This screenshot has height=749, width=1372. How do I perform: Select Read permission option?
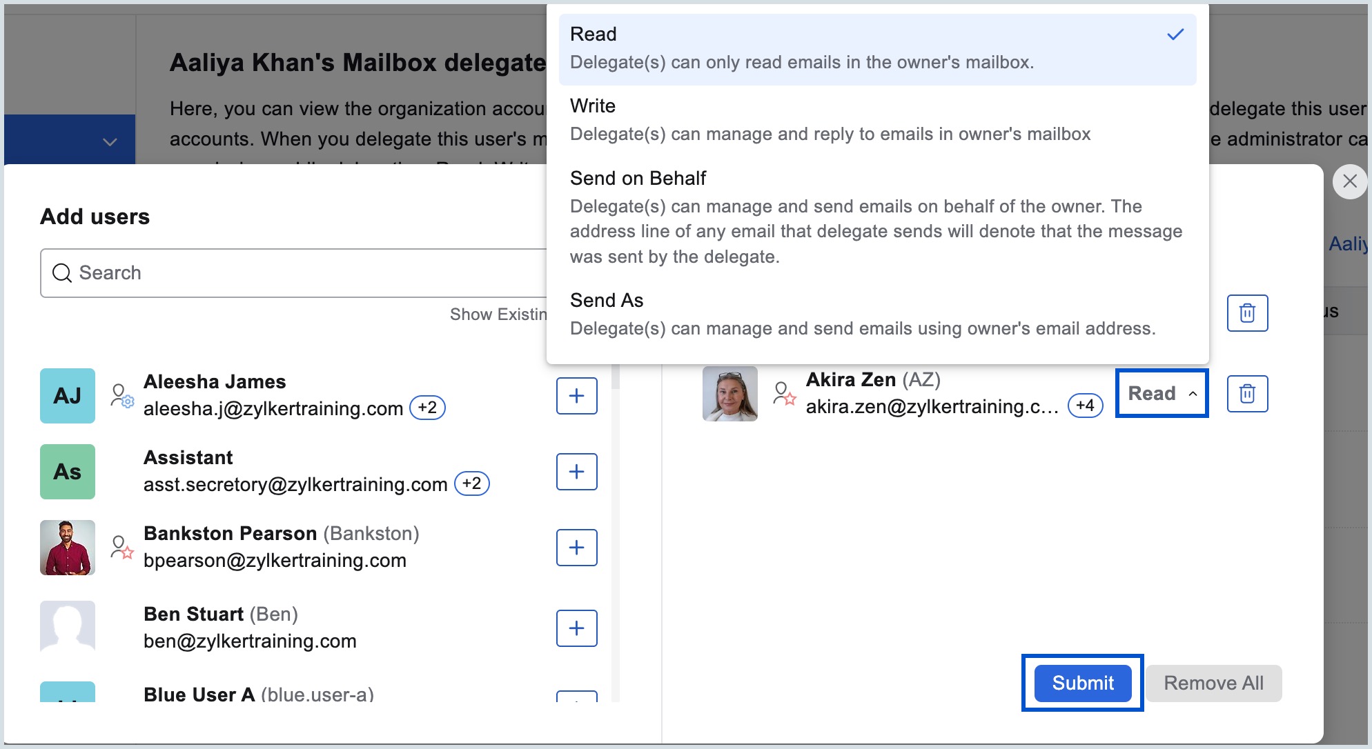click(x=876, y=48)
